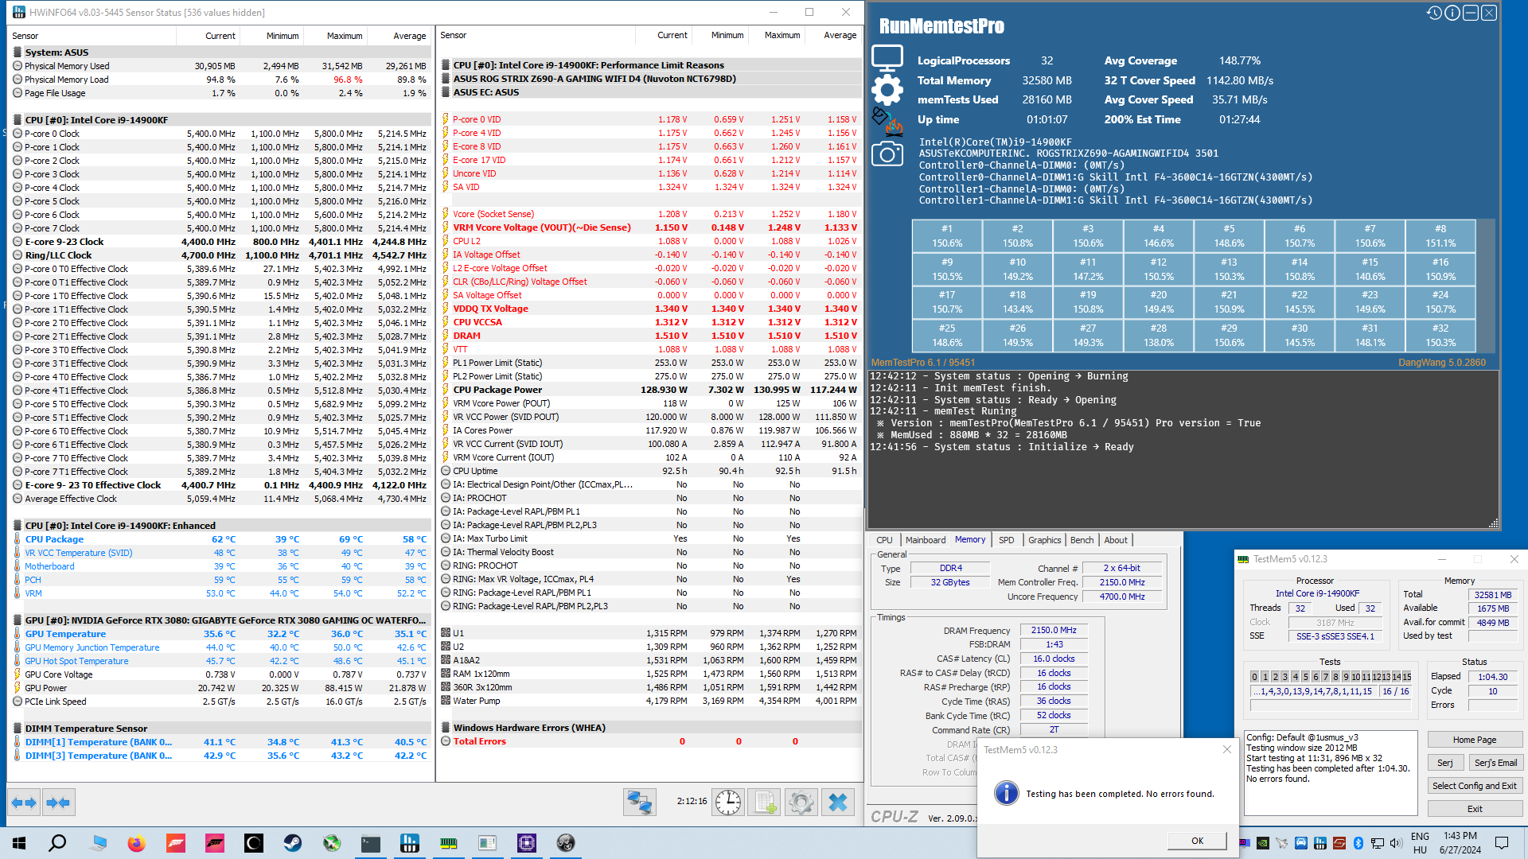Switch to Mainboard tab in CPU-Z

[x=926, y=540]
